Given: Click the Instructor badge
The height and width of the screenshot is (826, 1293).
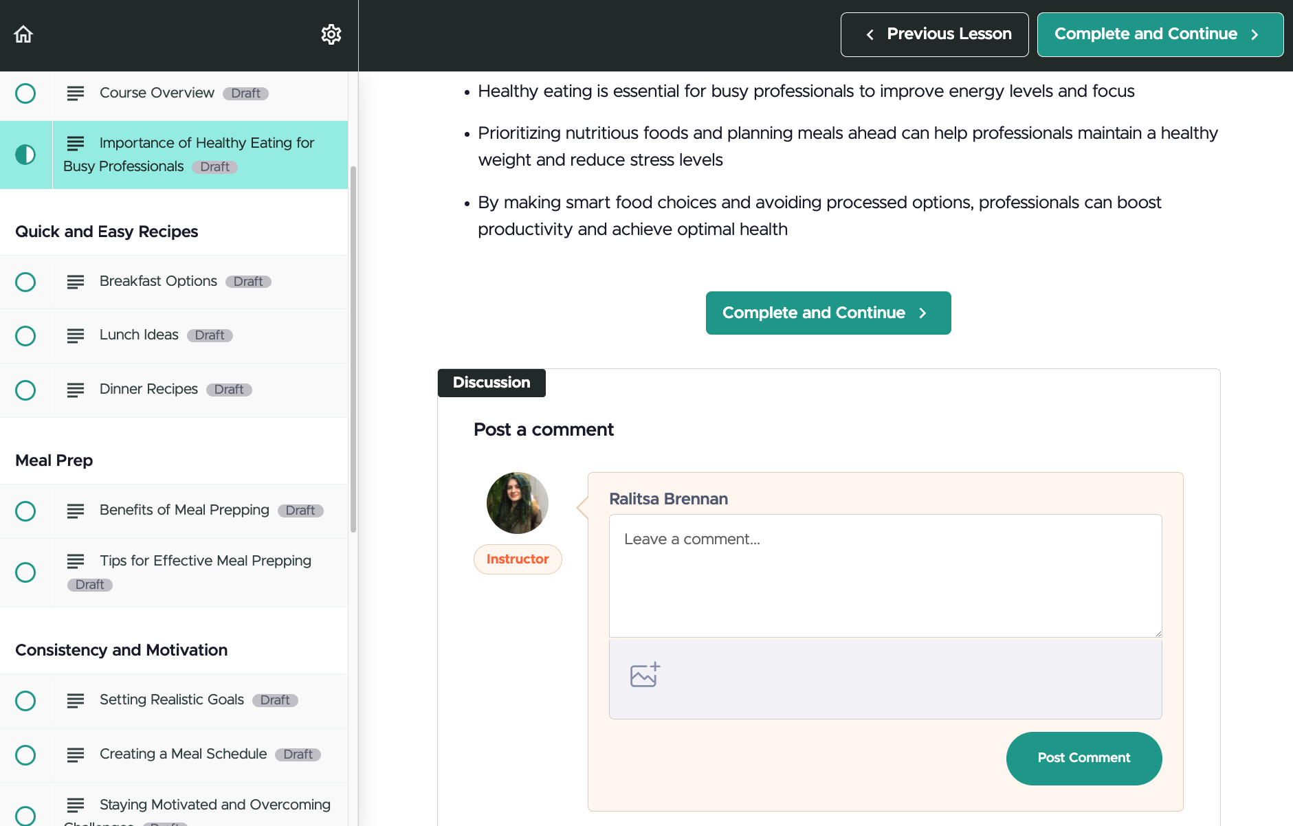Looking at the screenshot, I should [x=518, y=559].
